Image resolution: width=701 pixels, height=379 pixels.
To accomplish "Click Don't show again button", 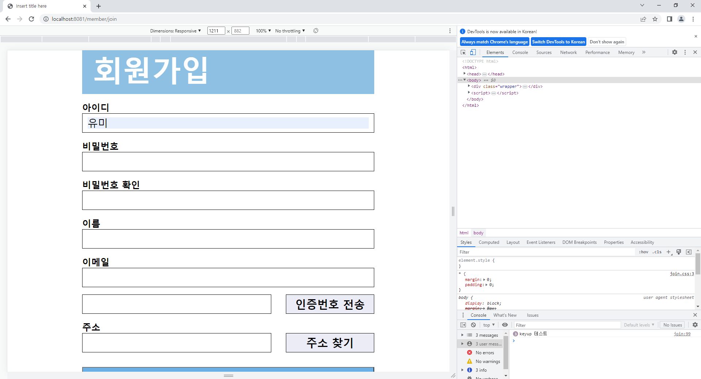I will click(x=607, y=42).
